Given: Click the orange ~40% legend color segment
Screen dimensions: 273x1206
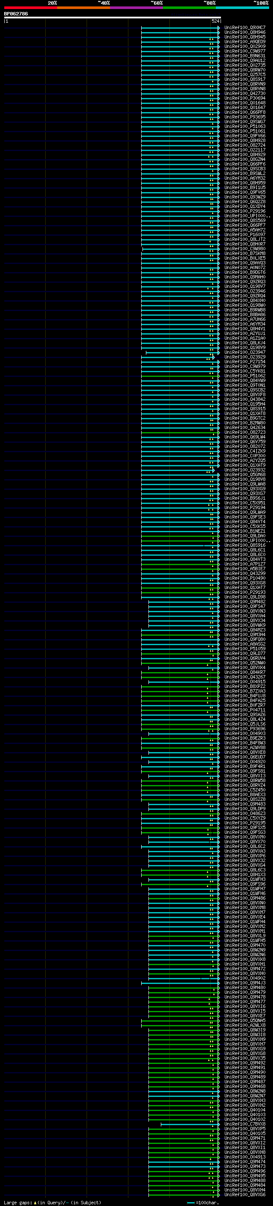Looking at the screenshot, I should [x=84, y=8].
